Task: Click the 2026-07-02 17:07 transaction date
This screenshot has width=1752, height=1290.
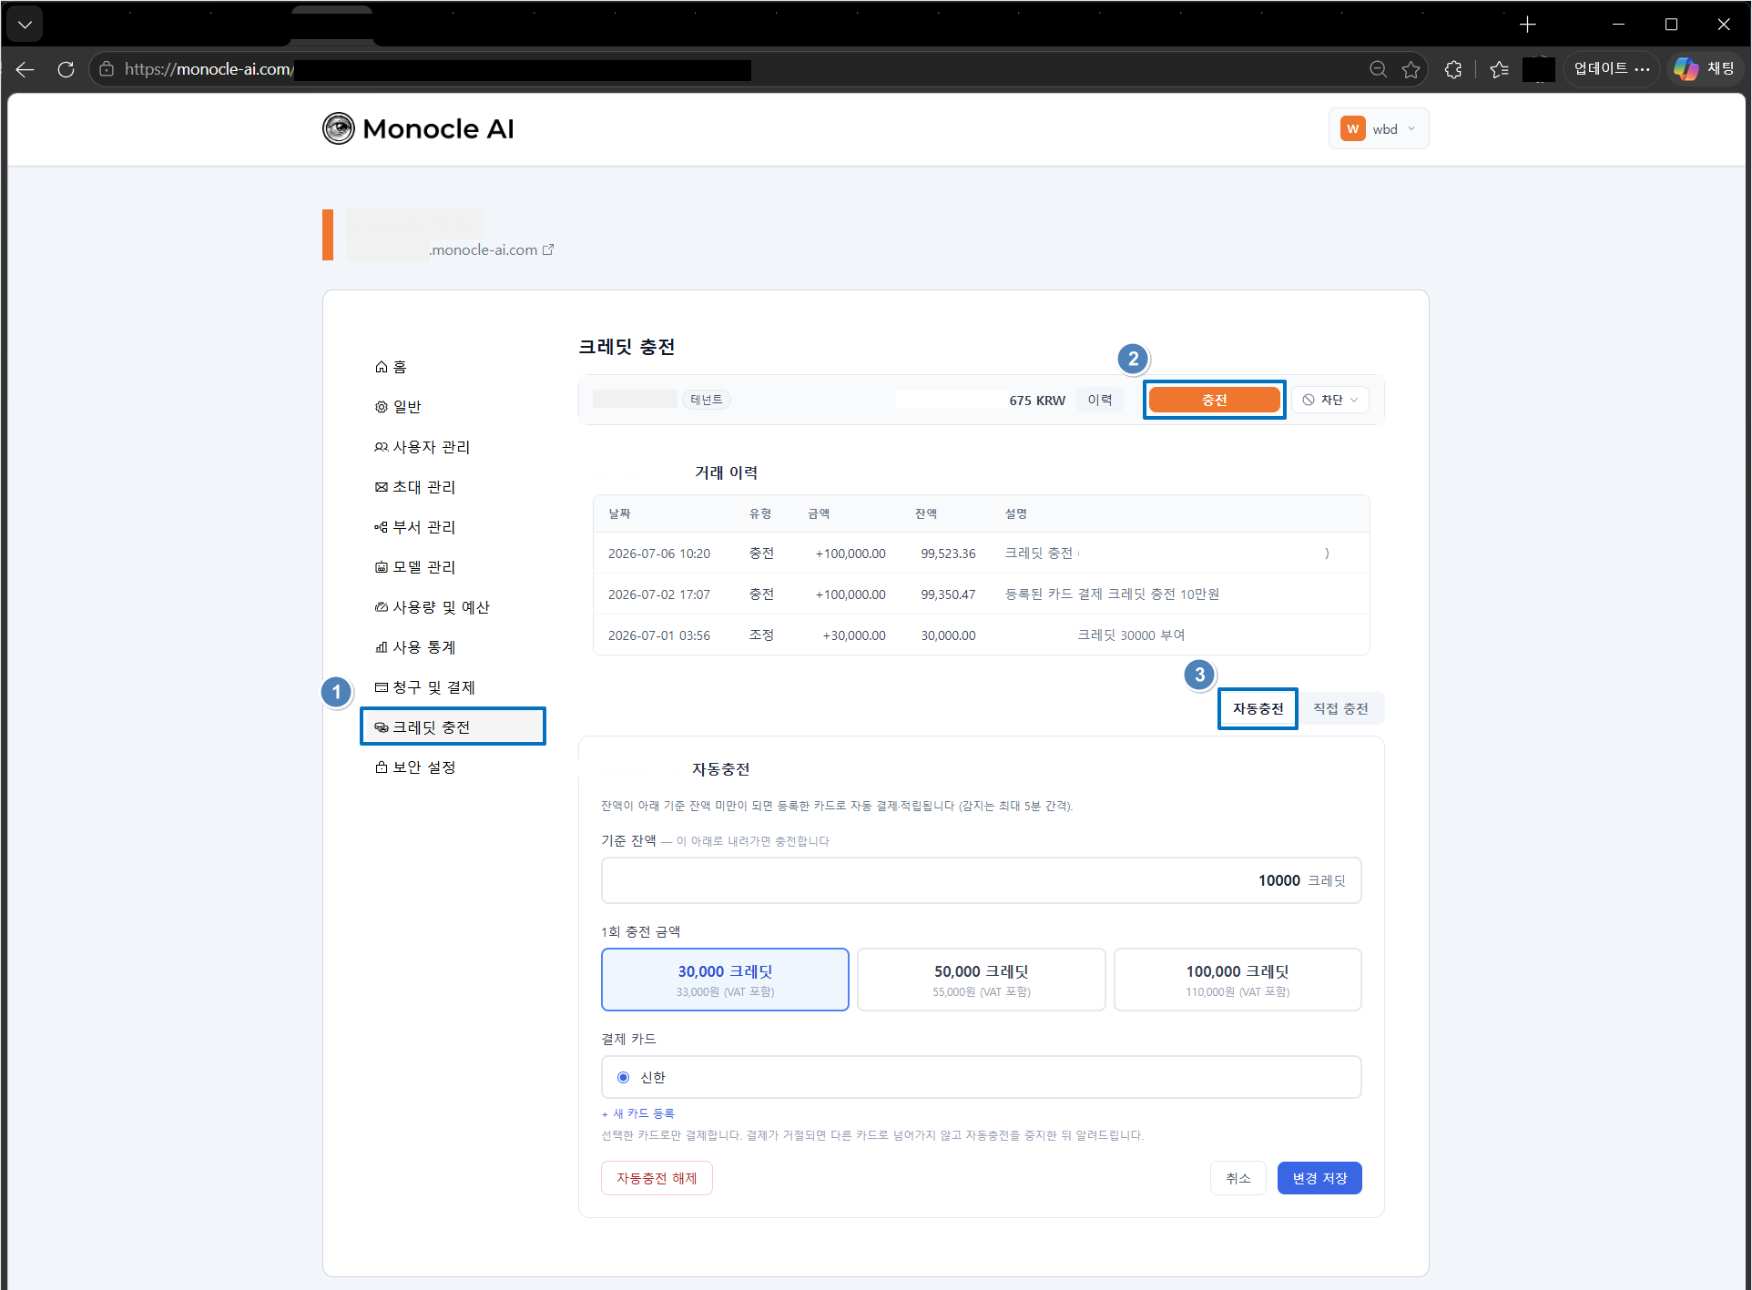Action: click(x=659, y=594)
